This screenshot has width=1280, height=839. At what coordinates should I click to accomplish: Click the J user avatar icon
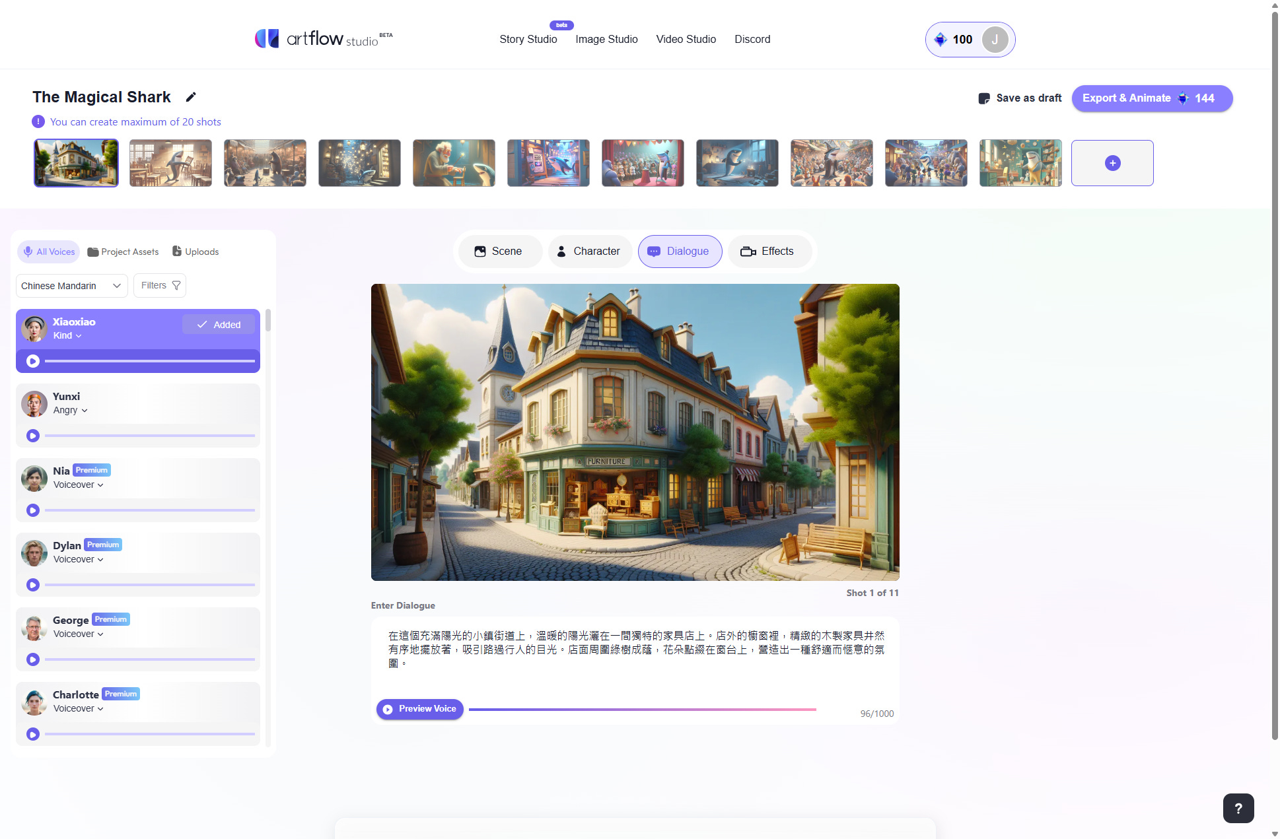click(x=995, y=40)
